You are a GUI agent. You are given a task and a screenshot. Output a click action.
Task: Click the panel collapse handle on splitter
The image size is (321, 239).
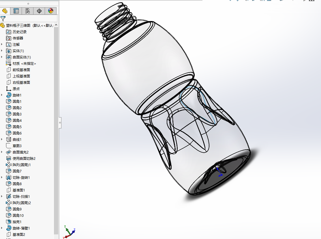tap(60, 123)
